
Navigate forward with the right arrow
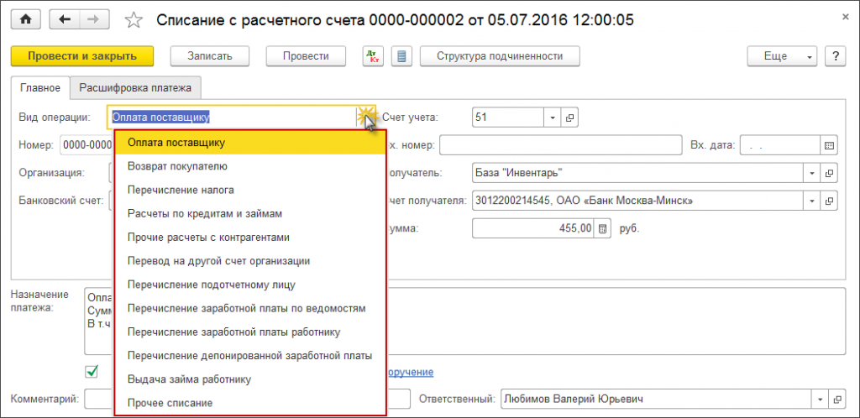[96, 20]
